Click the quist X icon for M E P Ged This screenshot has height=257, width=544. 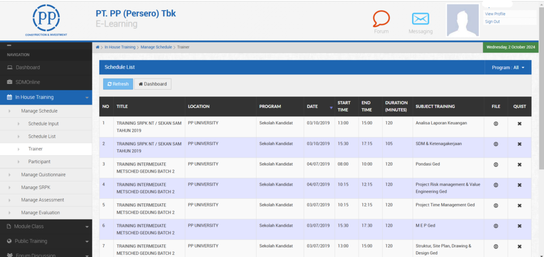520,226
